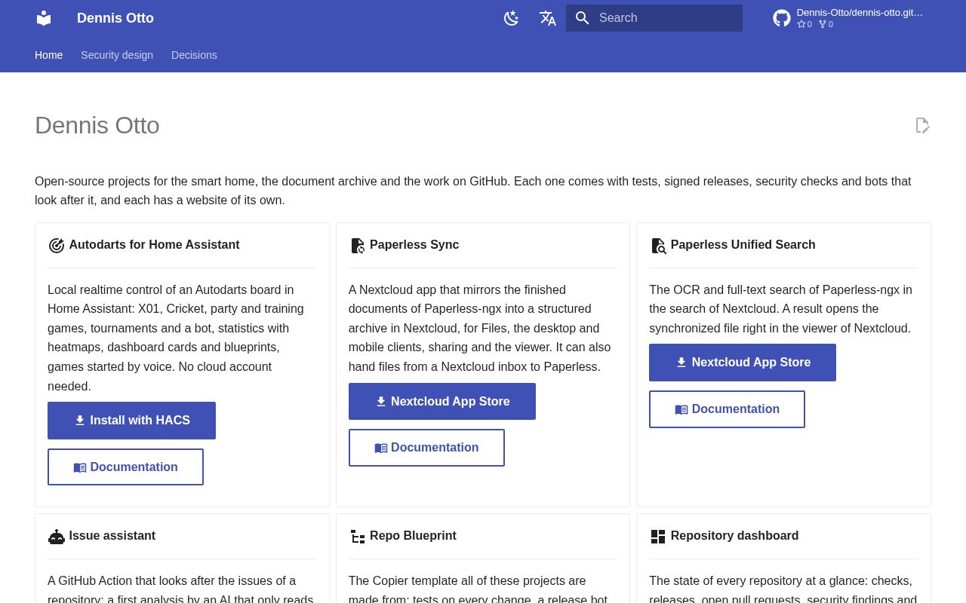Click the Repository dashboard grid icon
Screen dimensions: 966x603
tap(658, 537)
